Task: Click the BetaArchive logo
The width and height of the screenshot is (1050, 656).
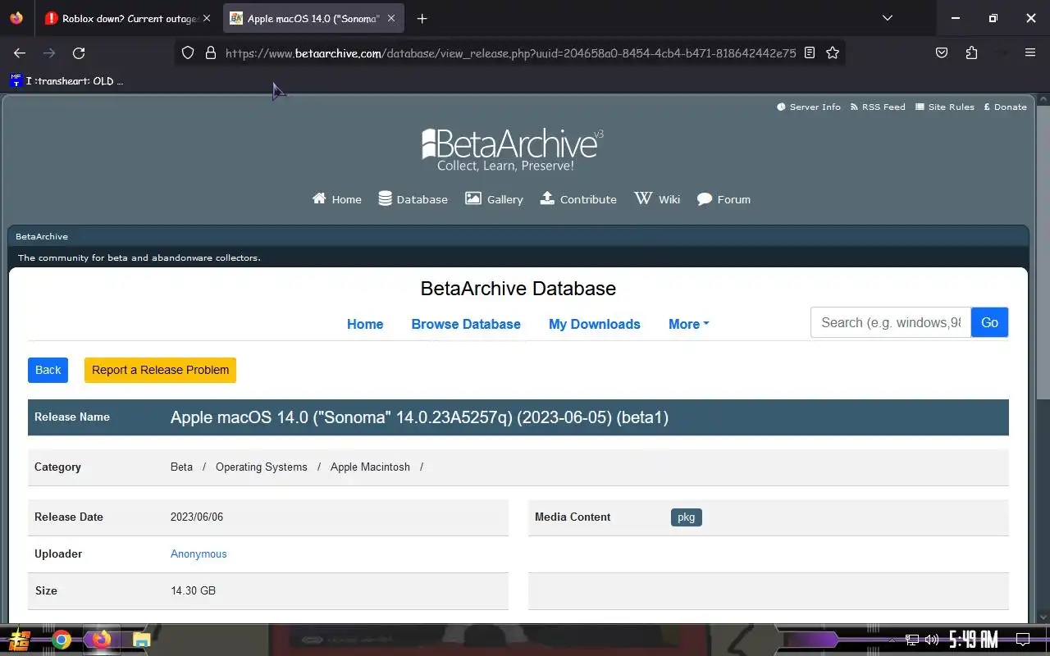Action: (513, 150)
